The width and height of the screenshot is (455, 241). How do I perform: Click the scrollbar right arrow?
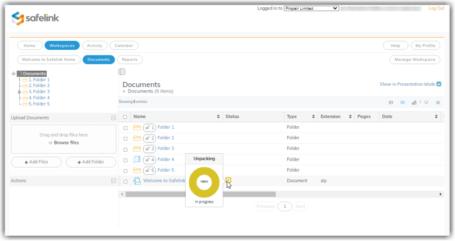click(440, 194)
